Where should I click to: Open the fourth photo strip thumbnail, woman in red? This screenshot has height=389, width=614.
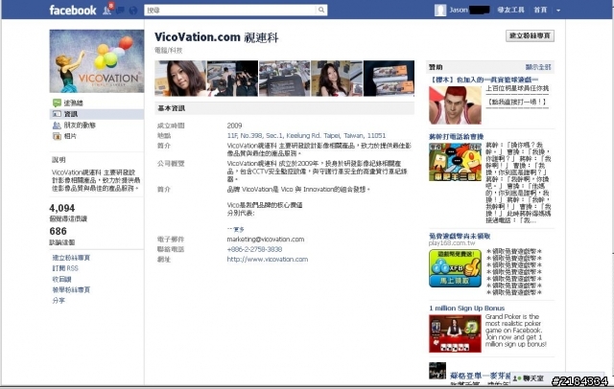[x=337, y=79]
